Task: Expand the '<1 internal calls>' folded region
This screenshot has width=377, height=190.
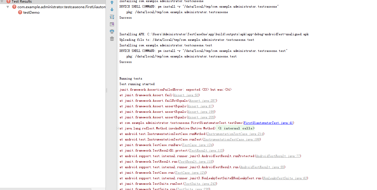Action: [236, 128]
